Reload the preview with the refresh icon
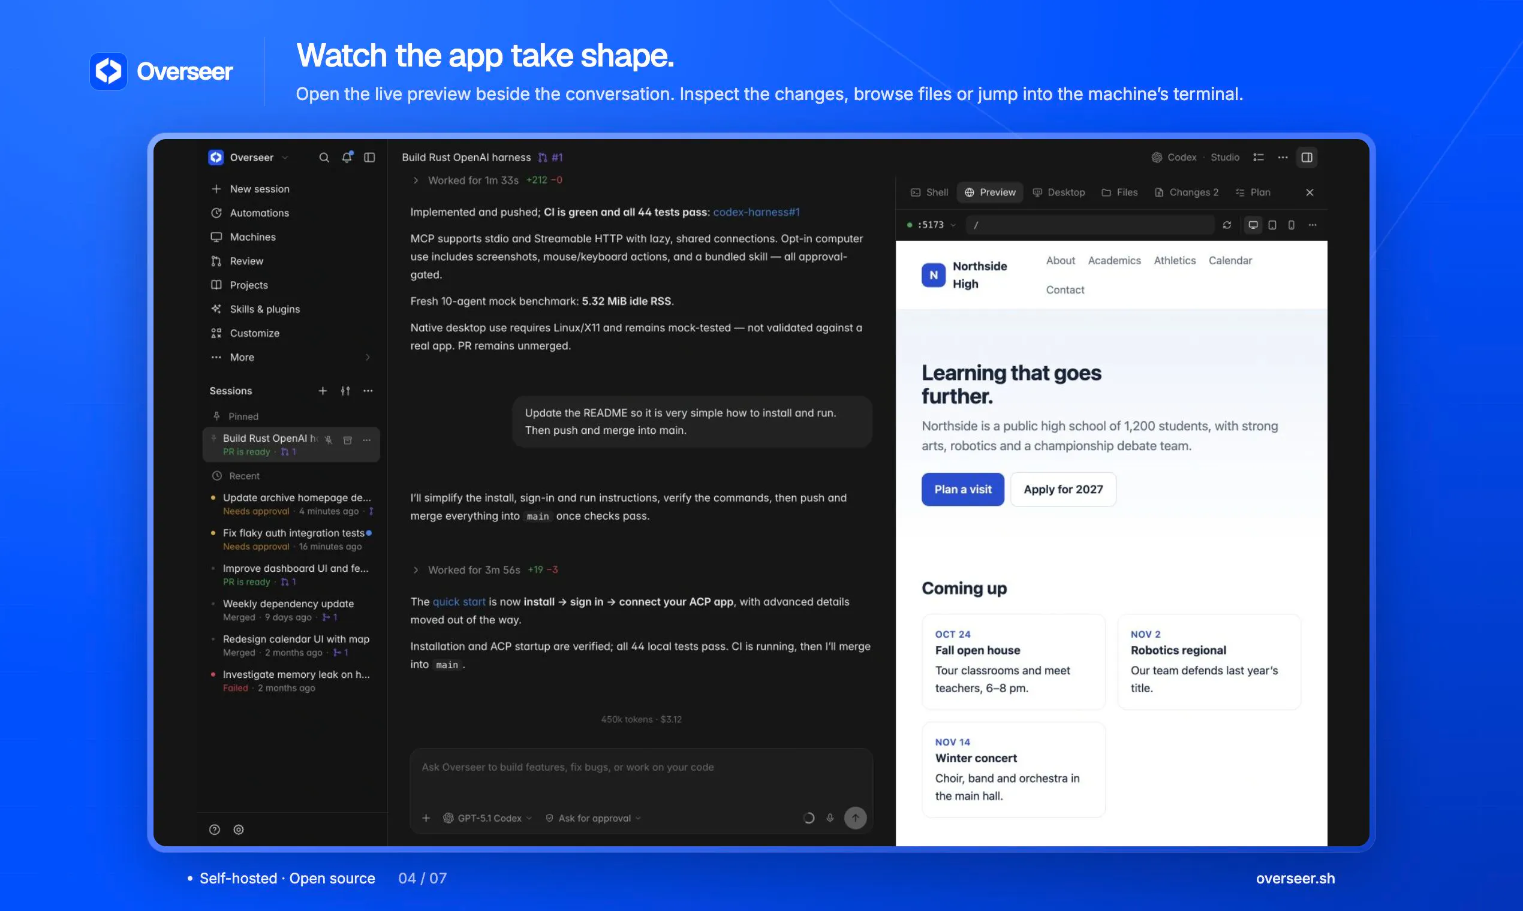This screenshot has height=911, width=1523. [1227, 225]
